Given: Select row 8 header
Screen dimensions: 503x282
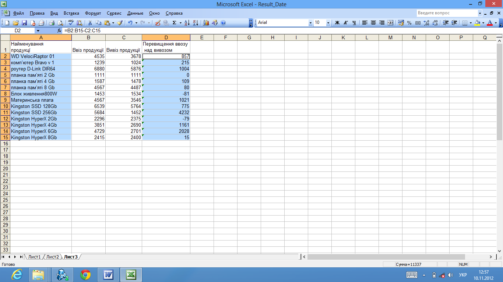Looking at the screenshot, I should [5, 94].
